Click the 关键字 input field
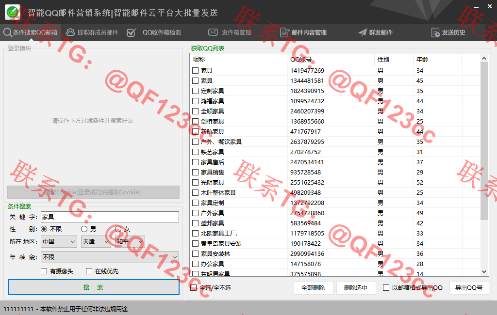The width and height of the screenshot is (497, 315). 110,217
